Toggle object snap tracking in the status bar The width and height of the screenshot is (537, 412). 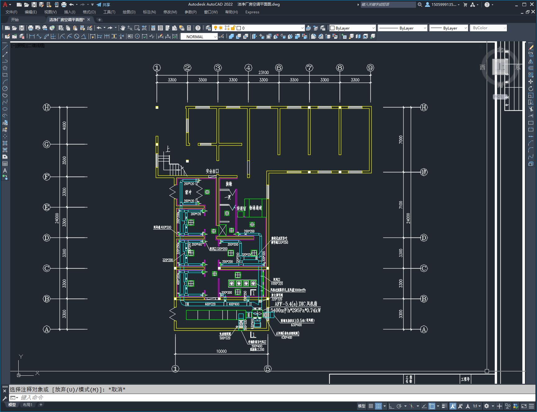[424, 406]
